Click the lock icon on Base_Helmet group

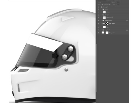[127, 30]
